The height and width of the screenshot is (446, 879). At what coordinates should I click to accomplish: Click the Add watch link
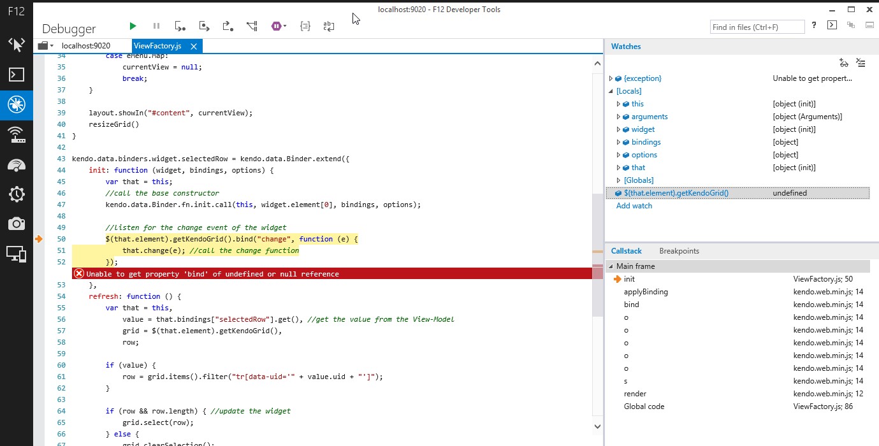634,206
